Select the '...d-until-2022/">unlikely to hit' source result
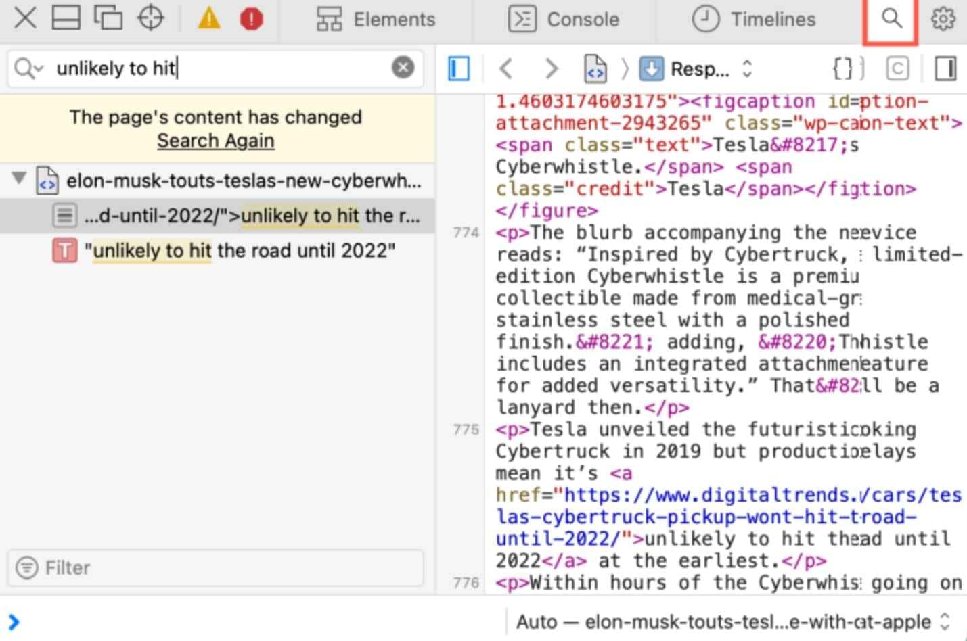 [217, 216]
